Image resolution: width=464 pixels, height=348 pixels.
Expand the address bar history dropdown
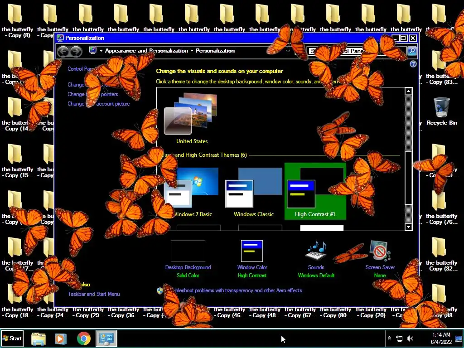click(x=288, y=51)
